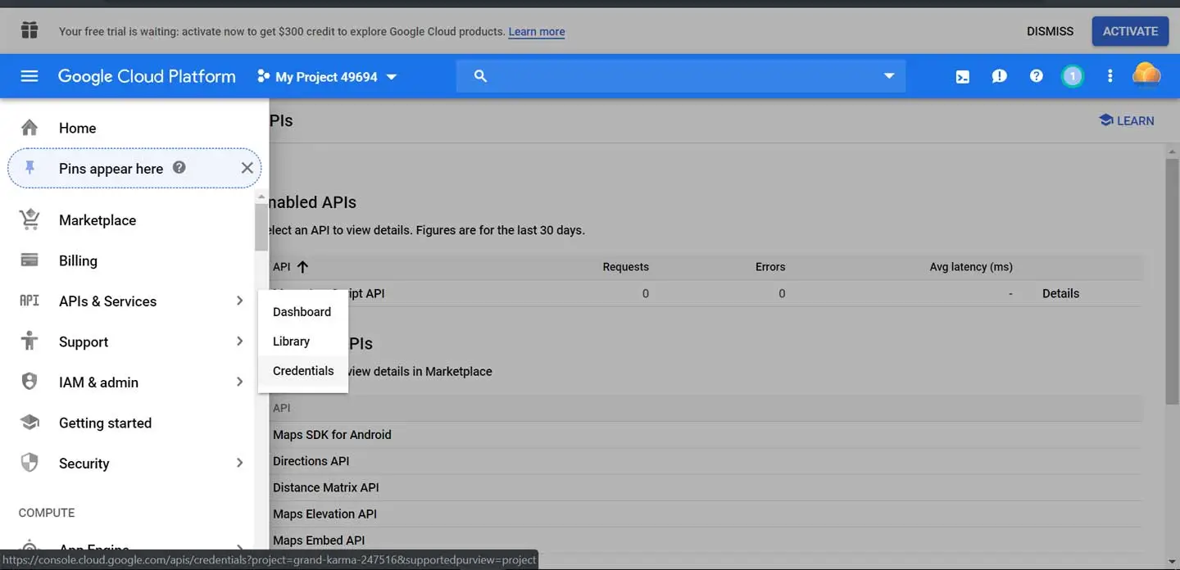Activate Cloud Shell terminal icon
1180x570 pixels.
tap(963, 76)
